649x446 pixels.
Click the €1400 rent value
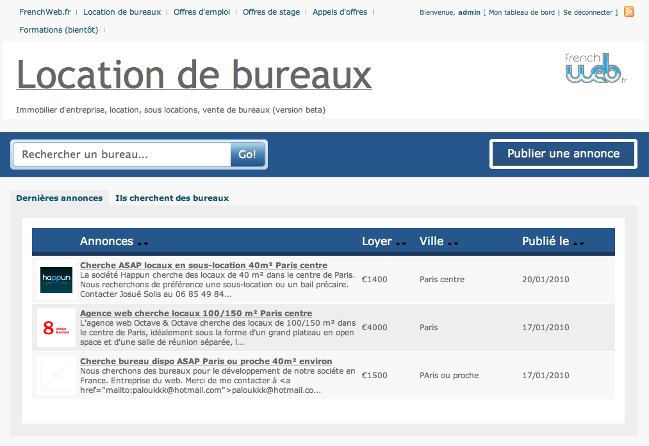(375, 280)
